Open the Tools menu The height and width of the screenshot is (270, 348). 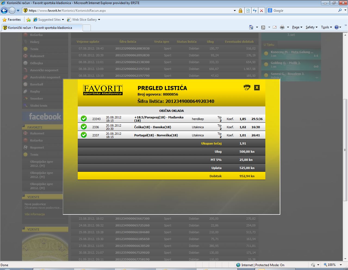[x=327, y=27]
